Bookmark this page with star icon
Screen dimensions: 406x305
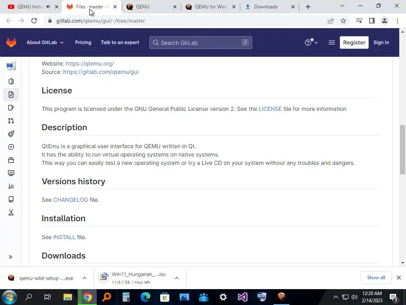(x=343, y=21)
